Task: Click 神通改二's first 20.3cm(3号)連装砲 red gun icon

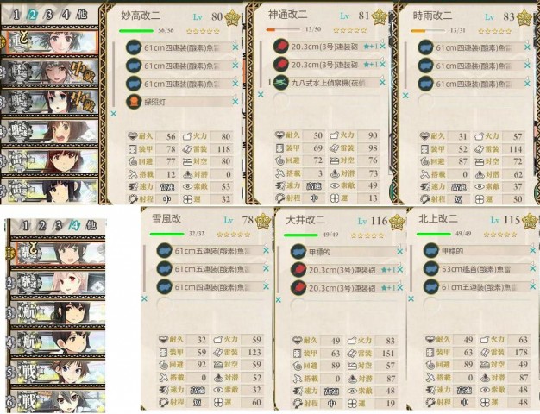Action: pos(280,47)
